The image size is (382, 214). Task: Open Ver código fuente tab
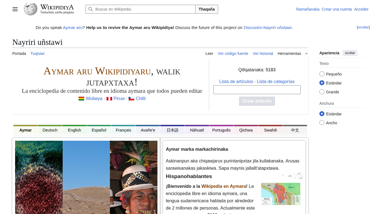[233, 53]
